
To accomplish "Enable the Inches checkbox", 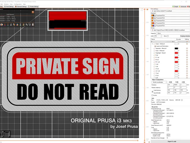I will coord(152,95).
